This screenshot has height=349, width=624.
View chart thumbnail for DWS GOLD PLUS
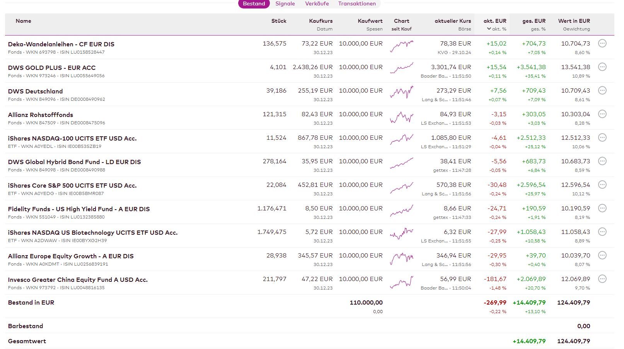click(x=401, y=68)
